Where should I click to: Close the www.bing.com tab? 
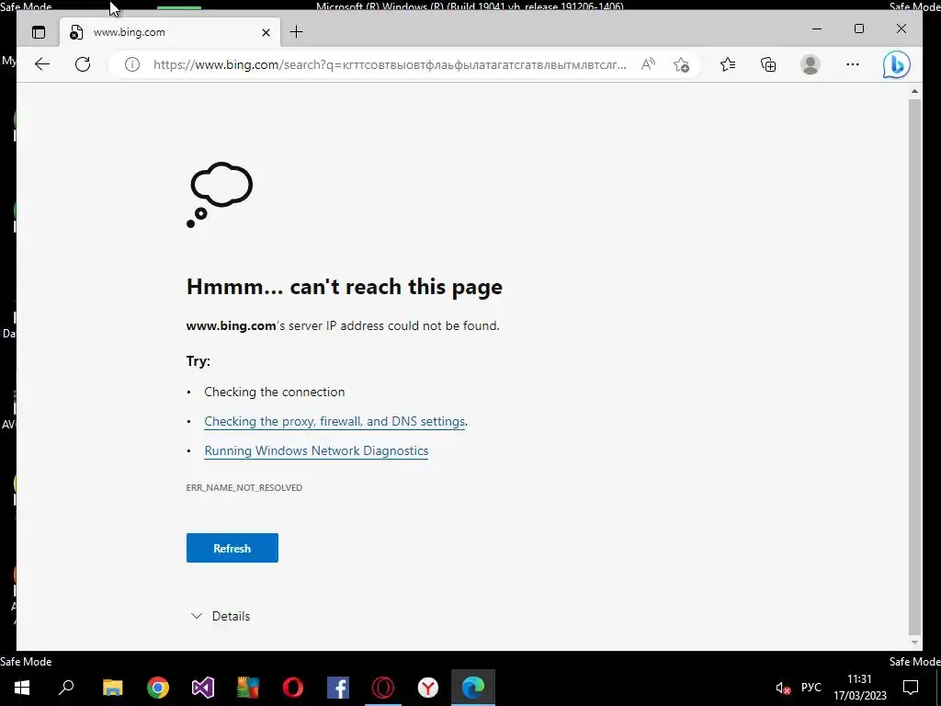click(x=266, y=32)
